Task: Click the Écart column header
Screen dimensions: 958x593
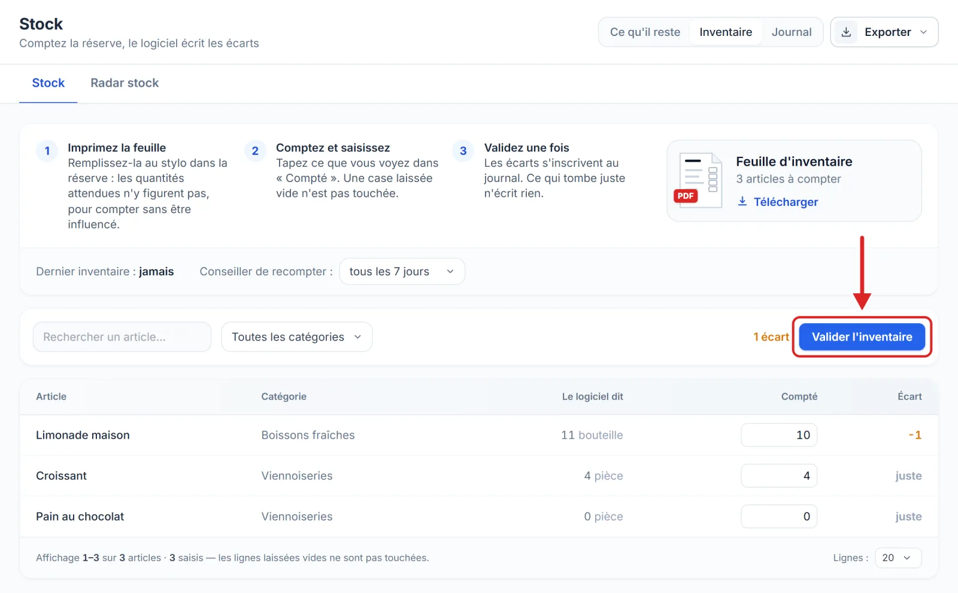Action: (x=910, y=396)
